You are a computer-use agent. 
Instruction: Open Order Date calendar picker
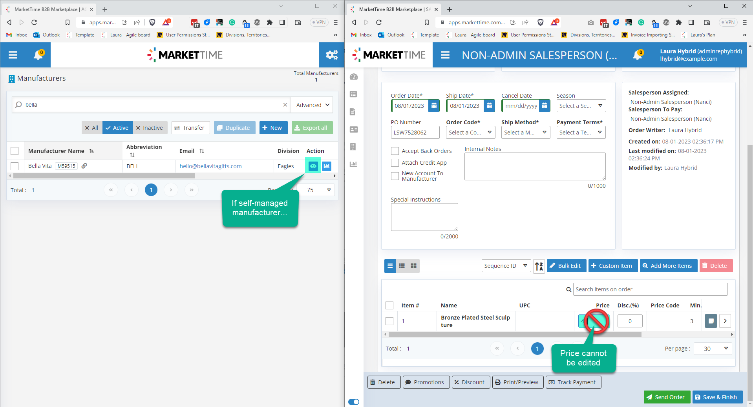click(434, 105)
